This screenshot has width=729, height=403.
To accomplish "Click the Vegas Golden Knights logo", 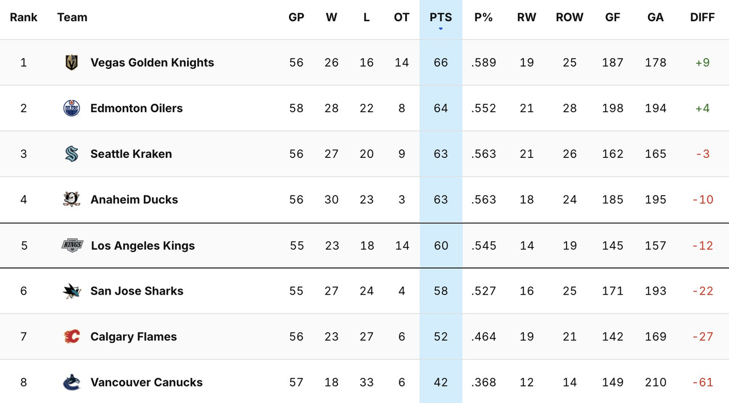I will coord(70,62).
